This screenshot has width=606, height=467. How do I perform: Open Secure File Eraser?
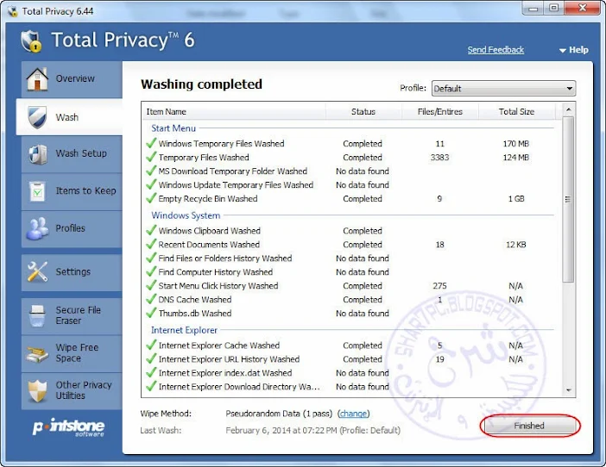[x=72, y=316]
